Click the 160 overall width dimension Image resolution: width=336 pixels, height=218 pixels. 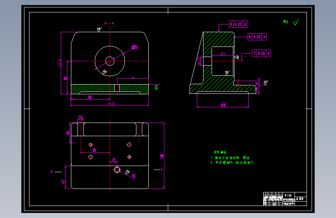click(111, 104)
